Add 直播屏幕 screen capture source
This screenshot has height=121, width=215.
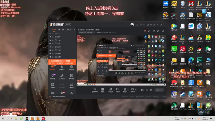click(95, 90)
